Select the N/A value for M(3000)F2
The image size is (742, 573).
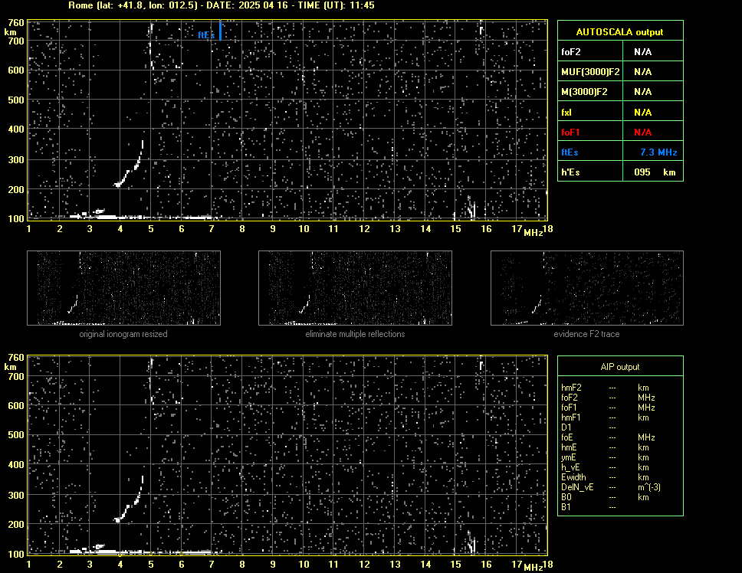pos(642,92)
